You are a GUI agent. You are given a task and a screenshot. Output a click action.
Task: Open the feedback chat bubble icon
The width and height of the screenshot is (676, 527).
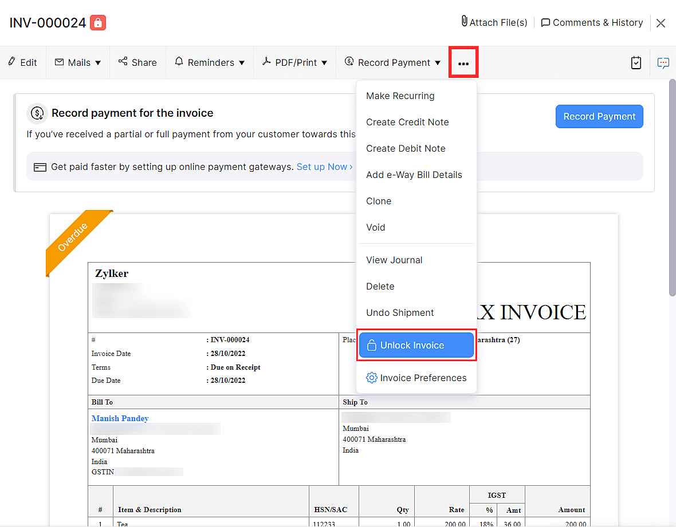point(663,63)
